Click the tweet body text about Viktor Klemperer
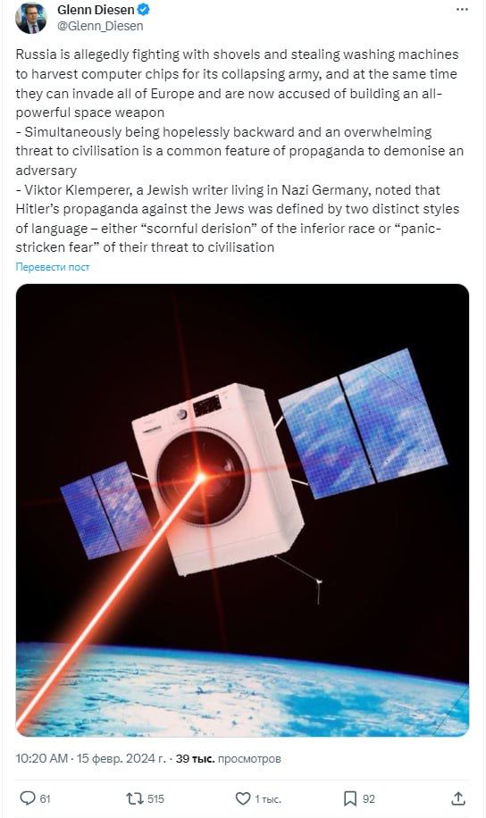 (x=237, y=219)
